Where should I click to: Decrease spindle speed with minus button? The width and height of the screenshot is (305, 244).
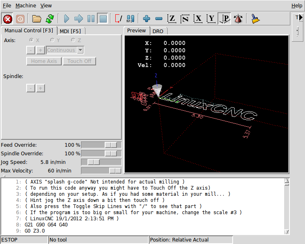[31, 88]
